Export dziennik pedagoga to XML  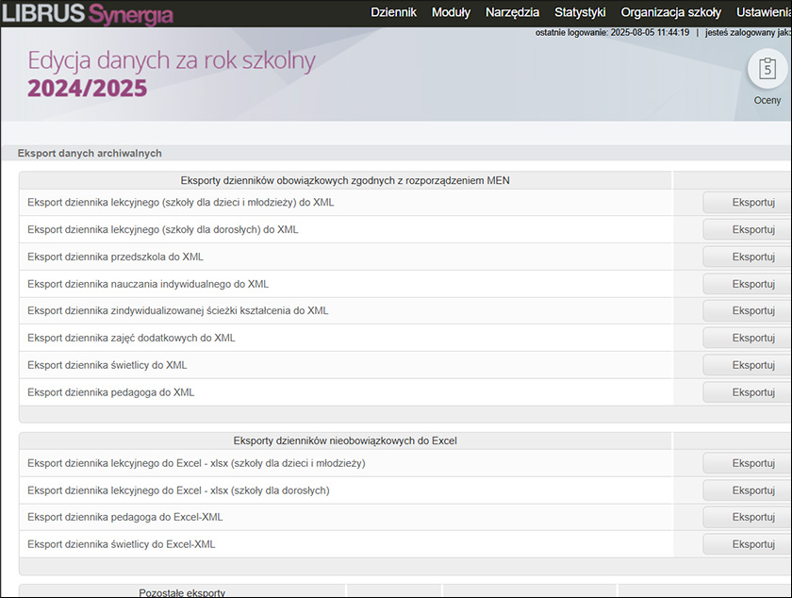point(747,392)
